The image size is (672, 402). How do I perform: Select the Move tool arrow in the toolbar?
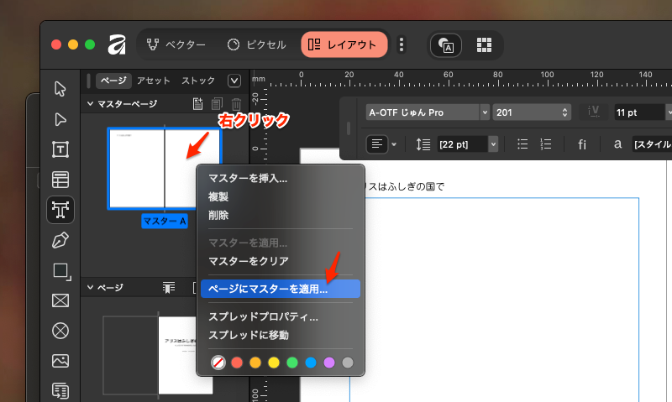[x=60, y=88]
